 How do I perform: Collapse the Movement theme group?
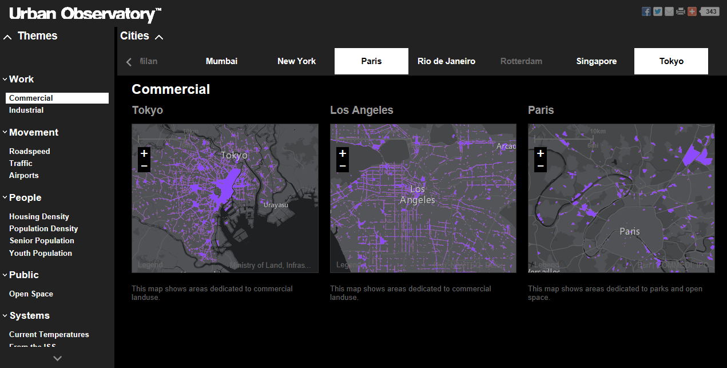click(x=5, y=132)
